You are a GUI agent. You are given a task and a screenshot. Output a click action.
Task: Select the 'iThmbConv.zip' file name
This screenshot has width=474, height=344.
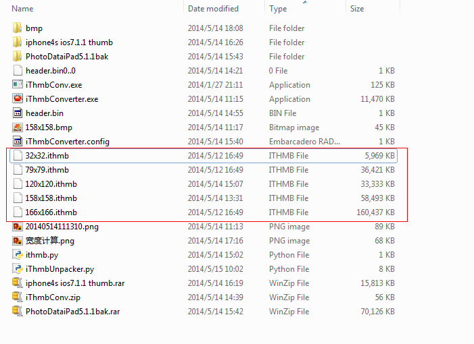(x=53, y=297)
